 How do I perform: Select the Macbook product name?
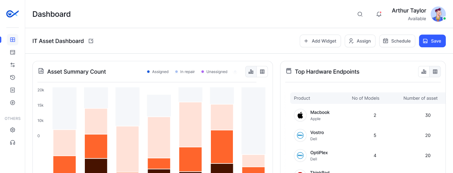pyautogui.click(x=320, y=112)
